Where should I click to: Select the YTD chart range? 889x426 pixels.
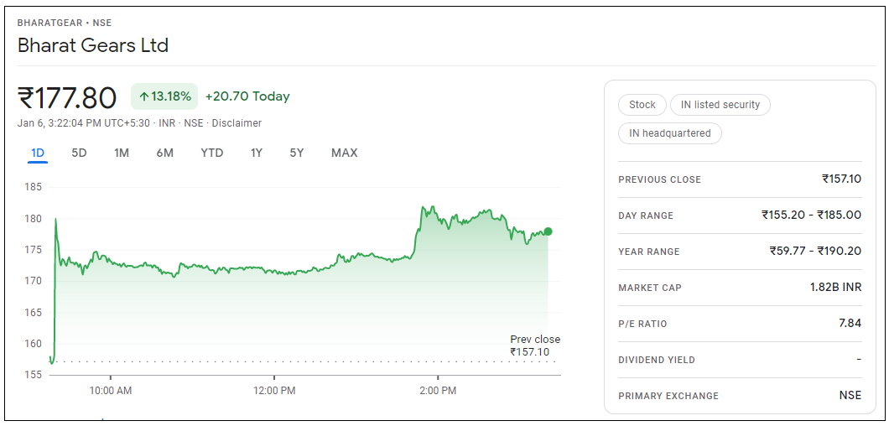(212, 153)
